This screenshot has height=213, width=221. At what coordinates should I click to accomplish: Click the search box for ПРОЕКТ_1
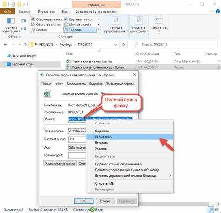(174, 45)
